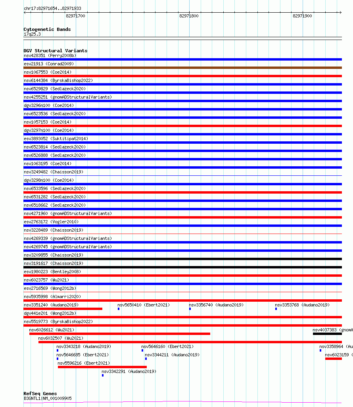
Task: Click black bar under nsv4037383
Action: coord(327,334)
